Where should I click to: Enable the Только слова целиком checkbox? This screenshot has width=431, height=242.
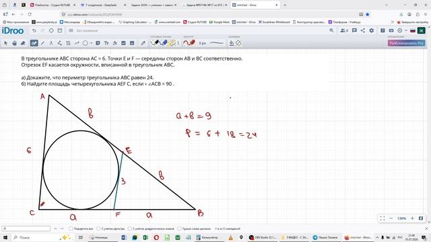179,229
